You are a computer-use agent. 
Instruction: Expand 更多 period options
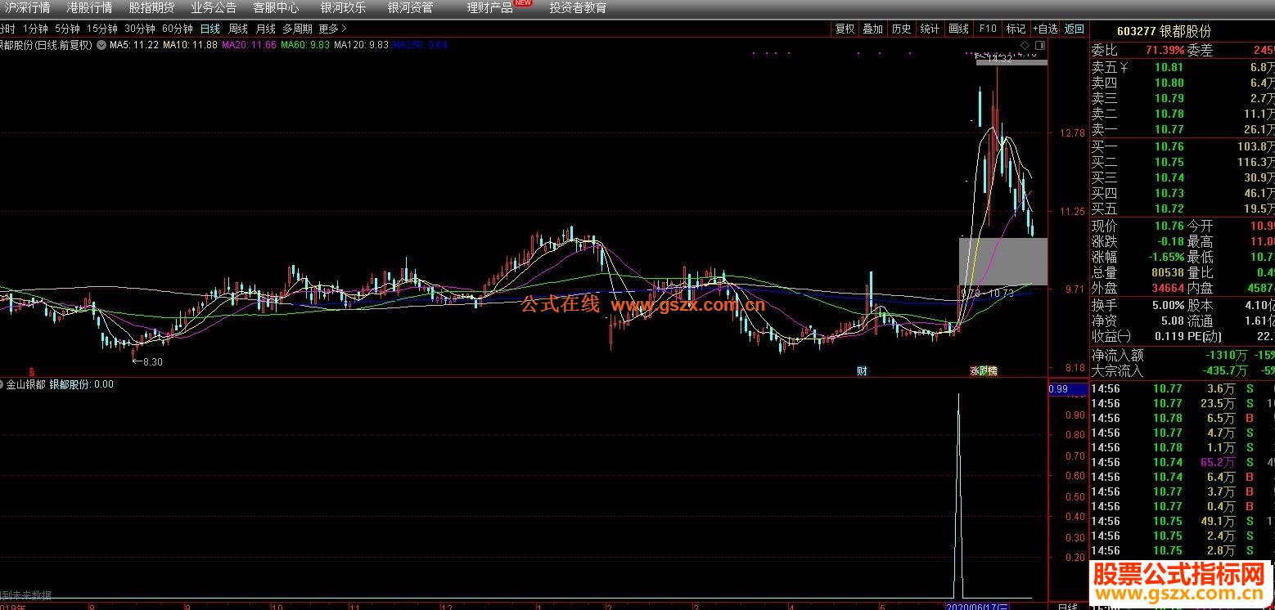coord(332,29)
